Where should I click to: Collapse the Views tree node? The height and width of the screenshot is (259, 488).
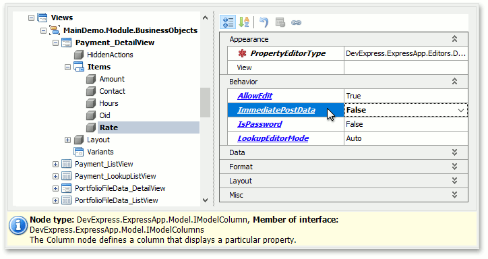(31, 18)
